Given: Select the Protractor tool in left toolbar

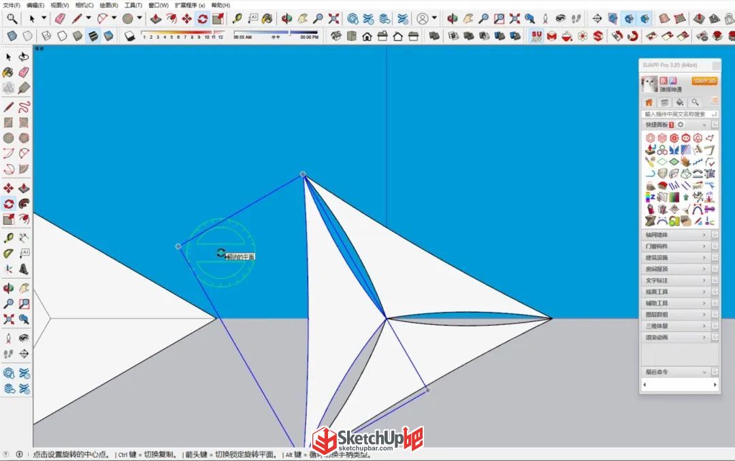Looking at the screenshot, I should (8, 254).
